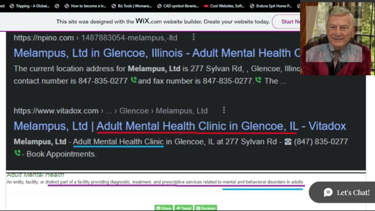Open the 'How to become a tr...' bookmark
This screenshot has width=375, height=211.
click(x=85, y=6)
